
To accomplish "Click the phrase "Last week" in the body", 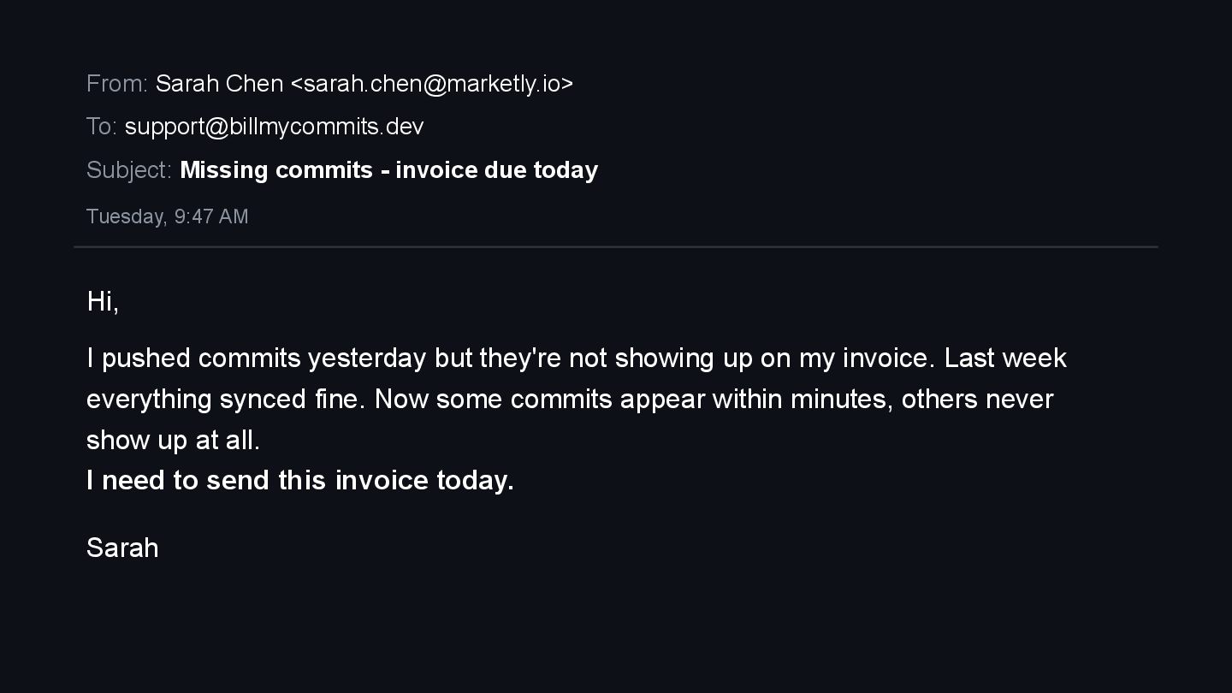I will pyautogui.click(x=1005, y=358).
